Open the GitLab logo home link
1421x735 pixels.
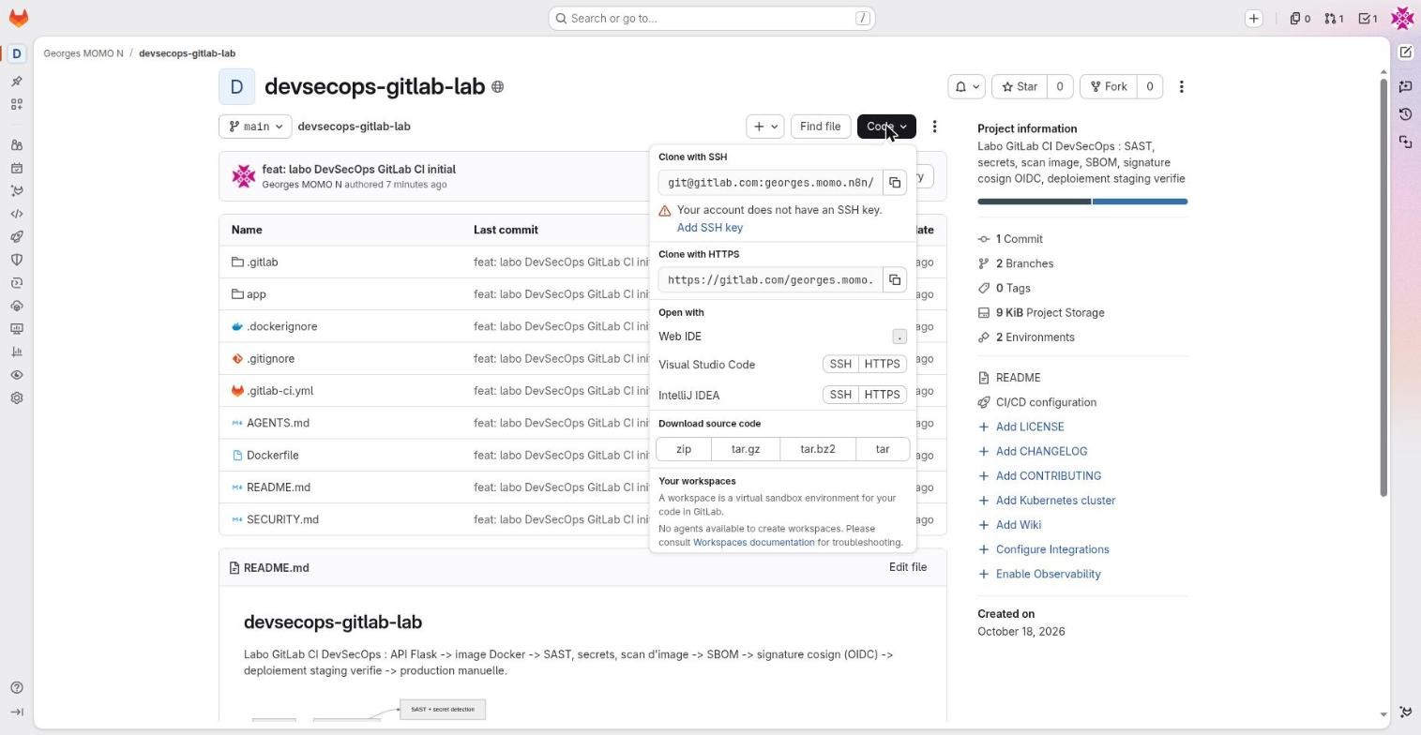(x=18, y=18)
